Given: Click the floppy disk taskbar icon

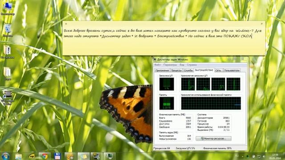Looking at the screenshot, I should 57,156.
